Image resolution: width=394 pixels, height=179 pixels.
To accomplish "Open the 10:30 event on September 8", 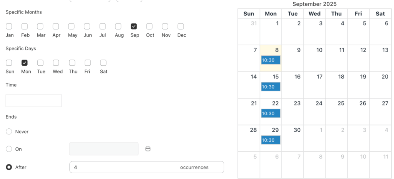I will coord(270,60).
